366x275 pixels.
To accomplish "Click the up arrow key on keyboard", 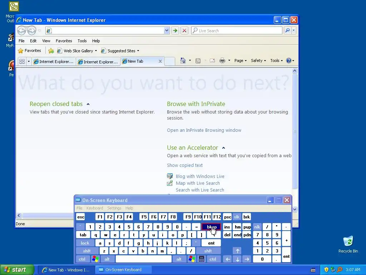I will [x=237, y=251].
